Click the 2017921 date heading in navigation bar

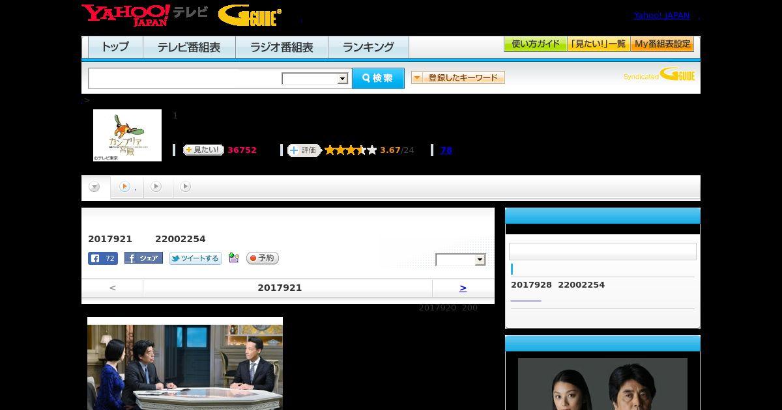280,288
